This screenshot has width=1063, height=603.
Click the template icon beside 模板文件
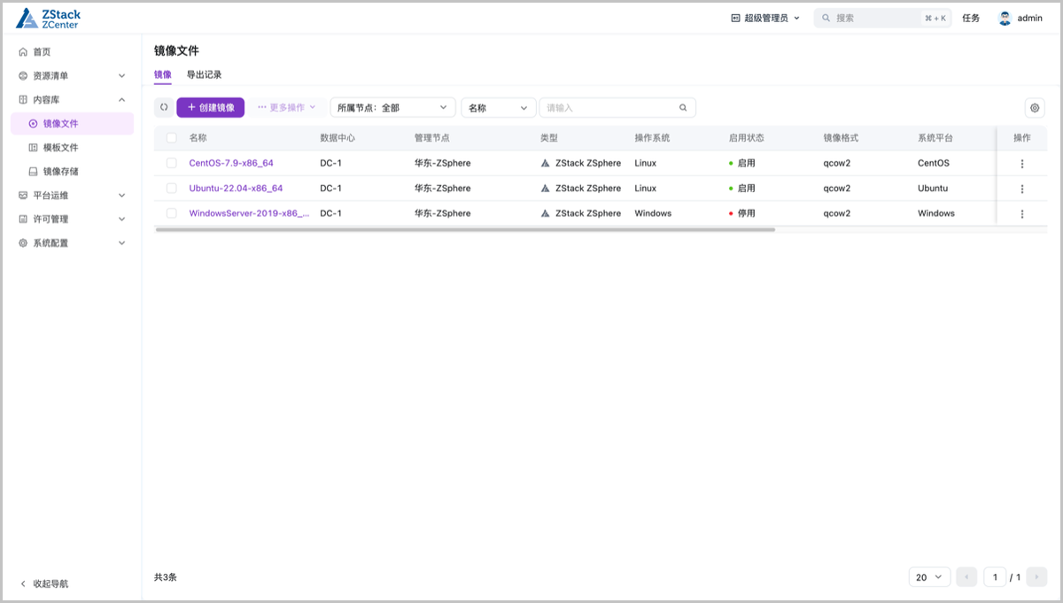pyautogui.click(x=34, y=148)
